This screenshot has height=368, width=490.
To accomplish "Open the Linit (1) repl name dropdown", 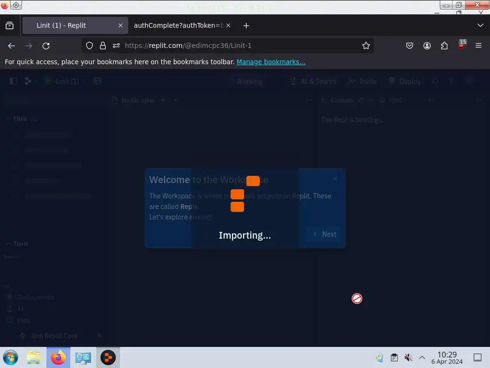I will (63, 81).
